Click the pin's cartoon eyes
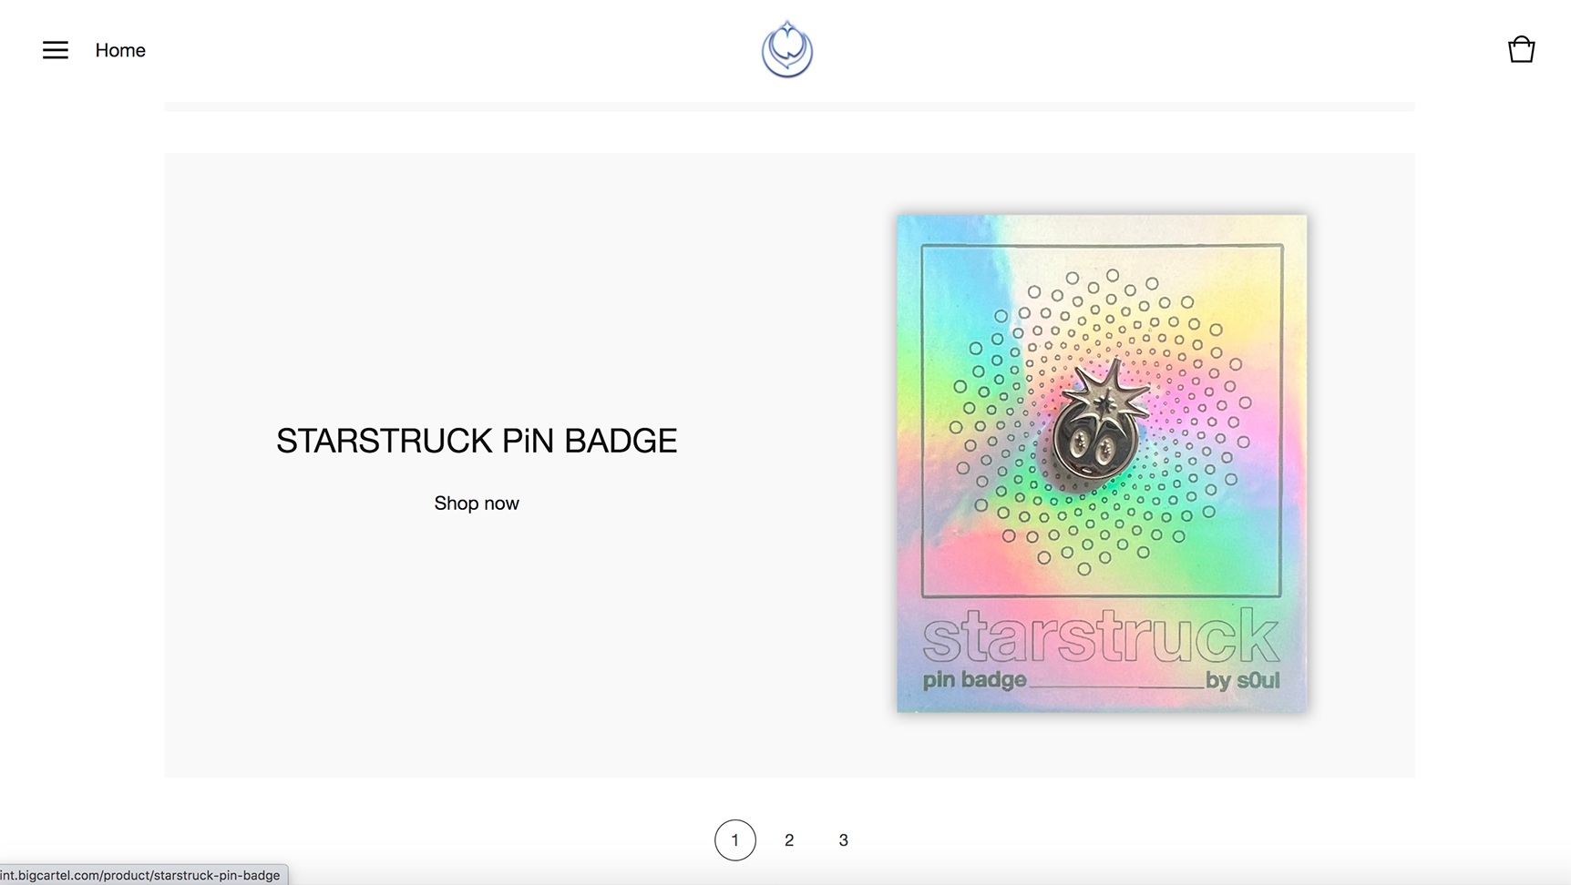The height and width of the screenshot is (885, 1571). (1092, 447)
